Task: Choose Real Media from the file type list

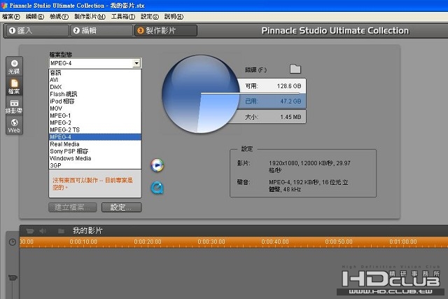Action: [95, 144]
